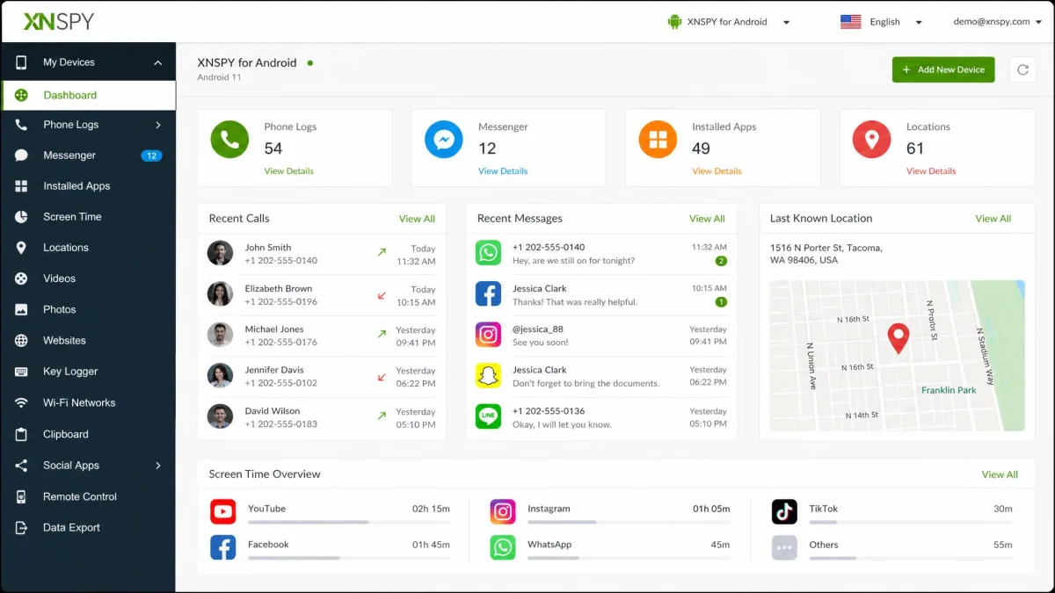Click the David Wilson call entry
Viewport: 1055px width, 593px height.
point(322,417)
